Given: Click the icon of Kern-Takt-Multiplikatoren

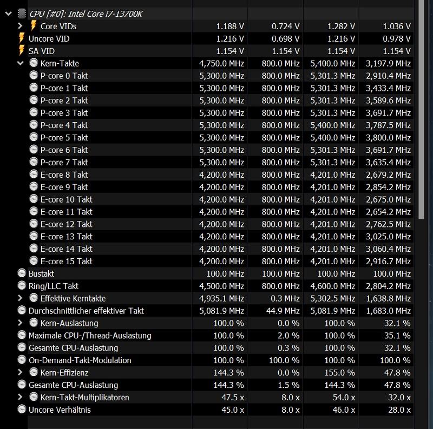Looking at the screenshot, I should [34, 397].
